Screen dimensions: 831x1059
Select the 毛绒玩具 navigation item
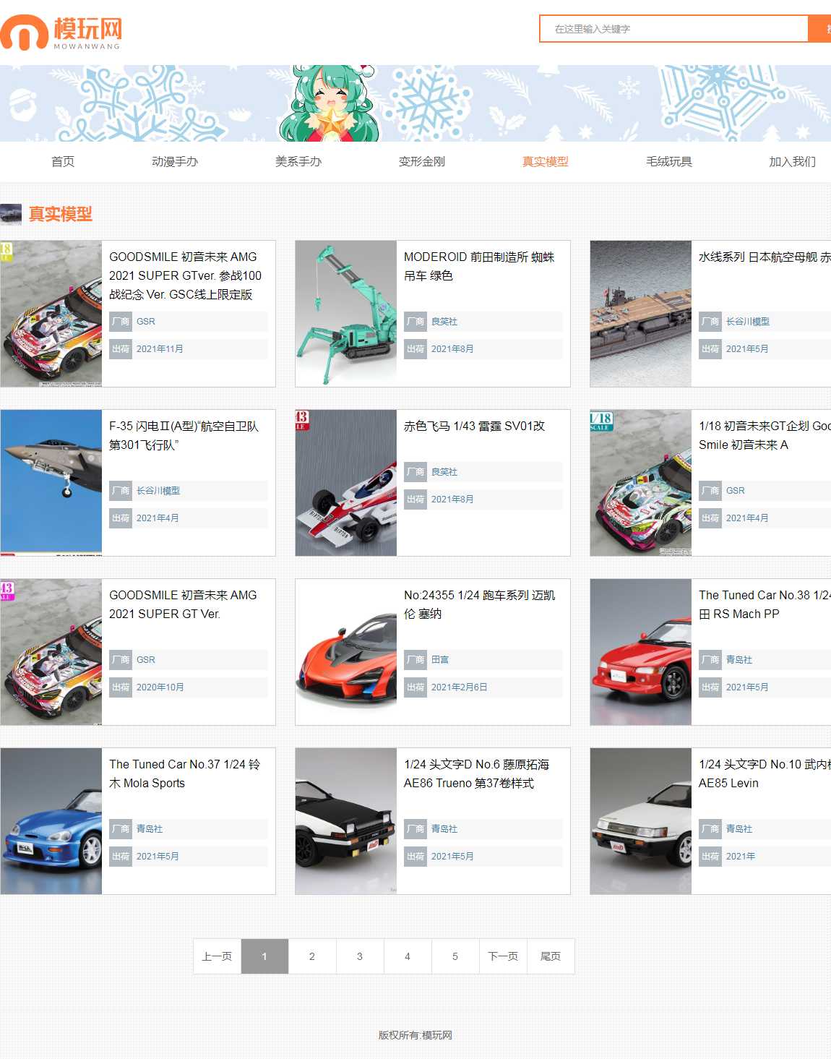669,161
